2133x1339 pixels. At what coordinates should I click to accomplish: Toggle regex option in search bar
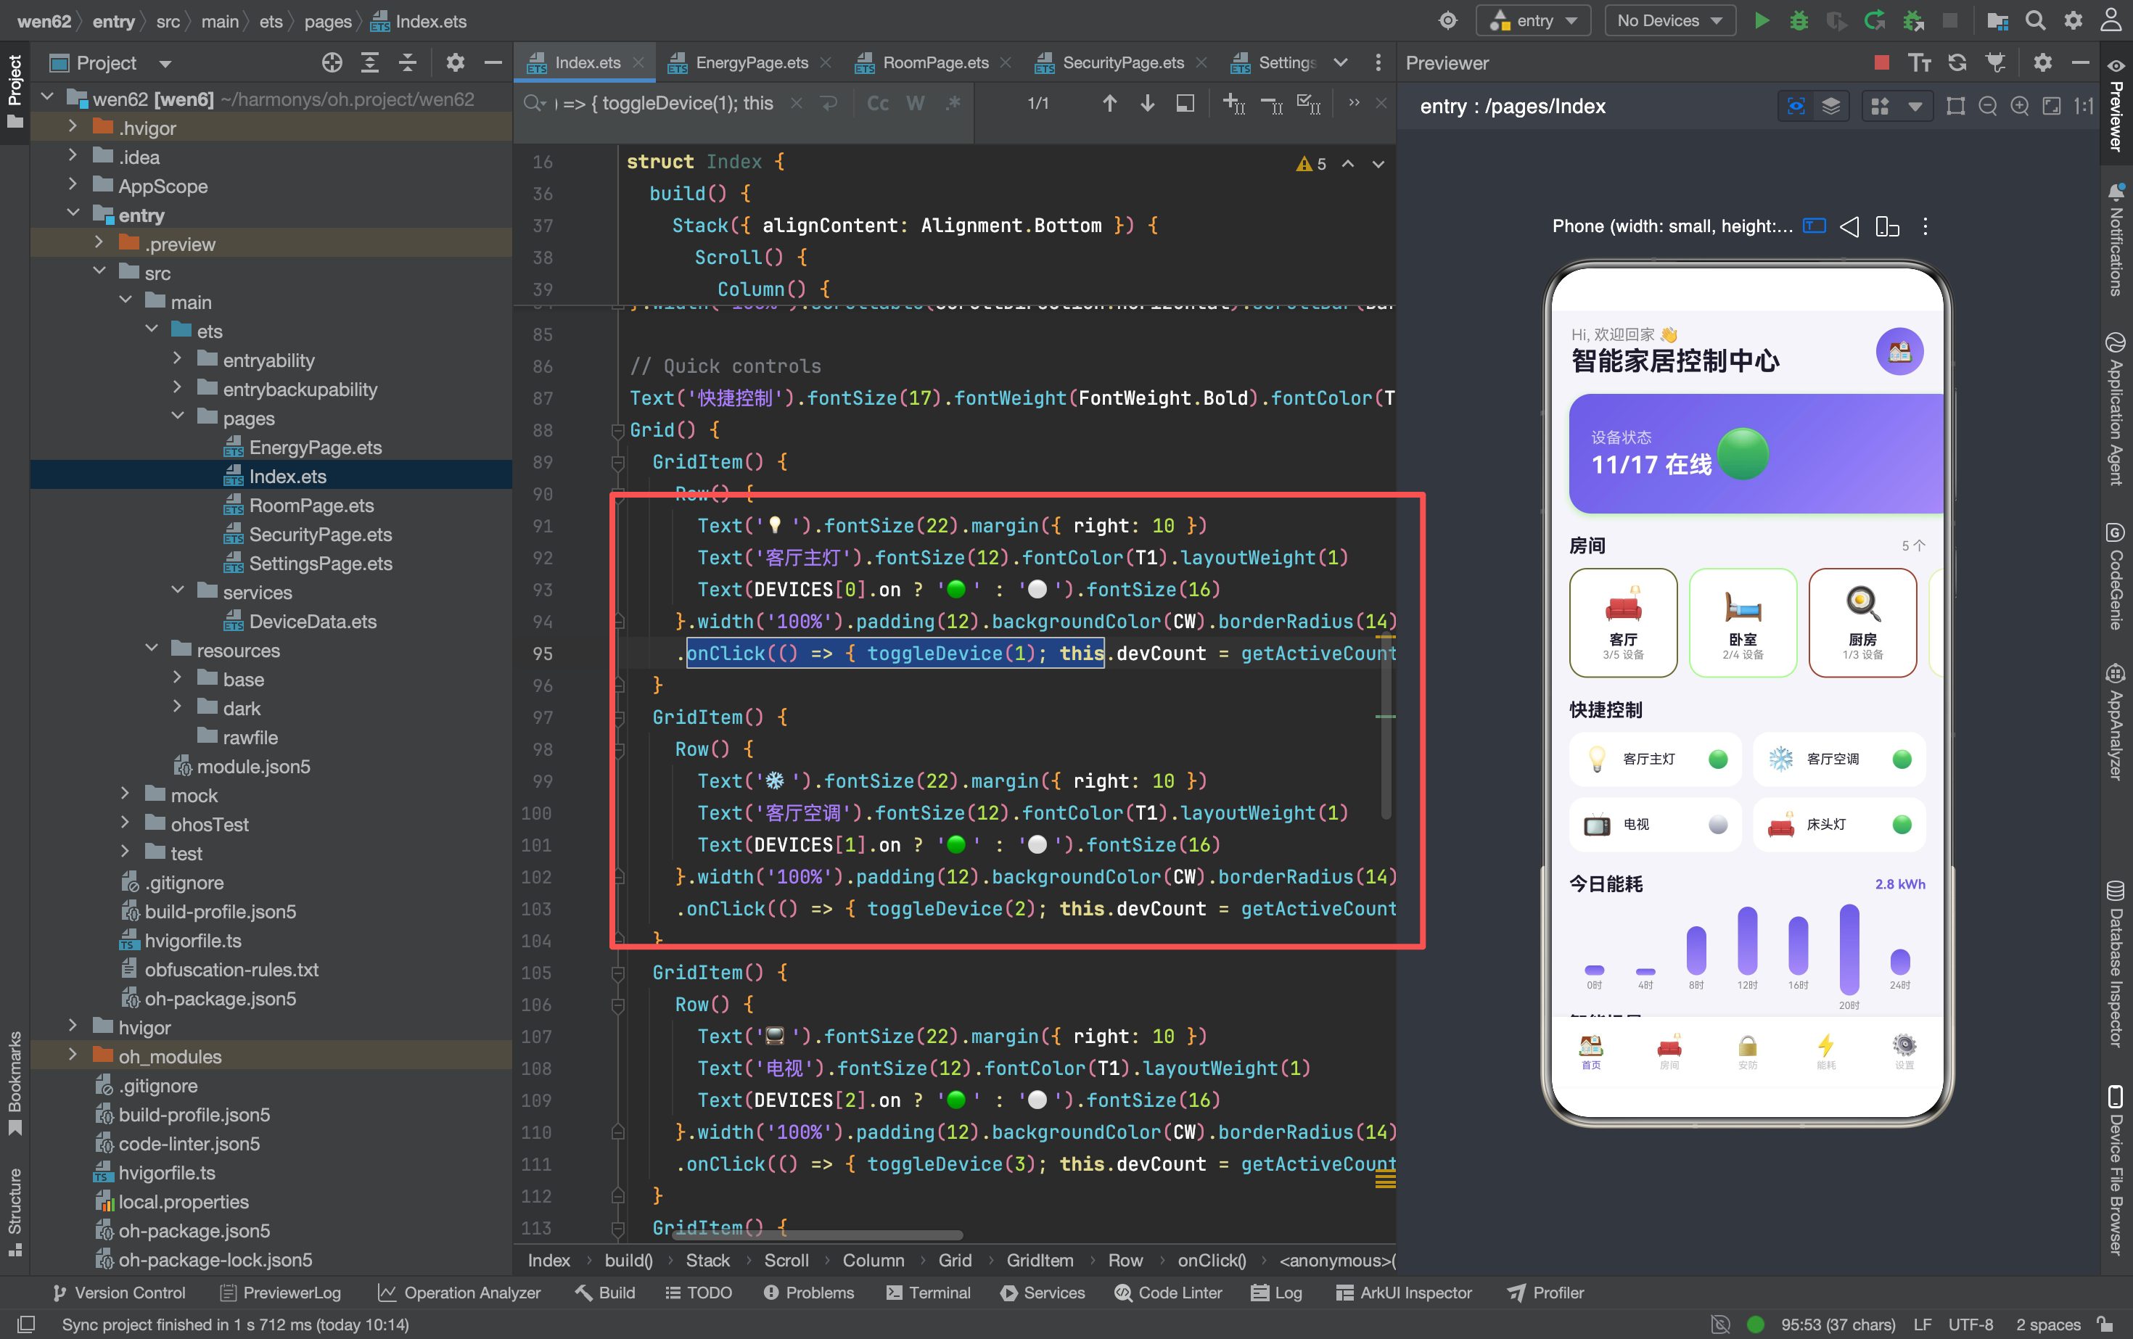tap(953, 104)
